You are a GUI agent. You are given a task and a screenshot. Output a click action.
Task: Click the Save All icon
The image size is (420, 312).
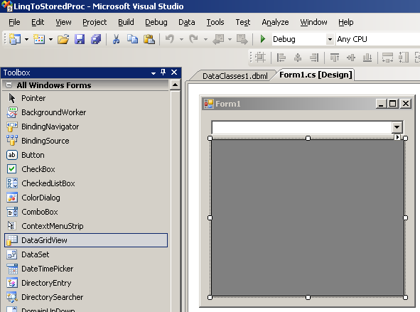[x=96, y=39]
